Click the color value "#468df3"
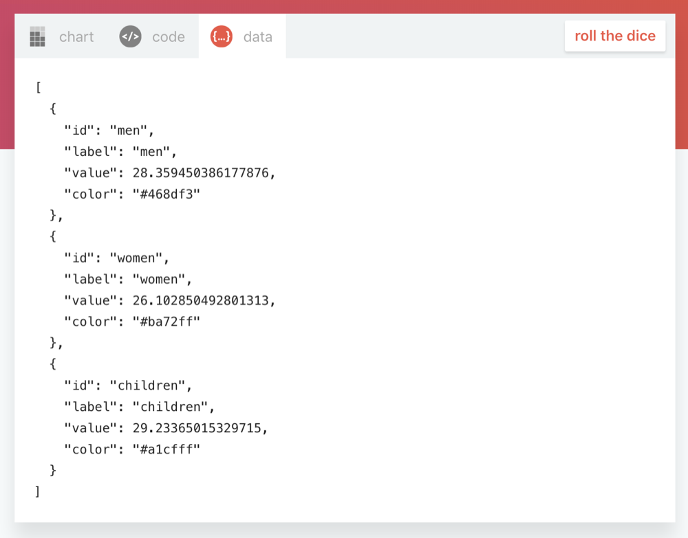The height and width of the screenshot is (538, 688). [x=166, y=194]
